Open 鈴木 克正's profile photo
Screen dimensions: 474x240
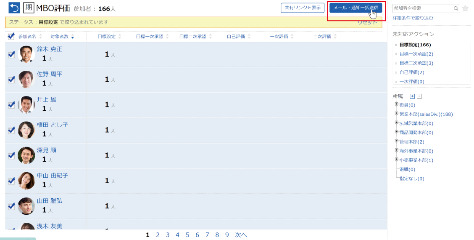[x=26, y=54]
